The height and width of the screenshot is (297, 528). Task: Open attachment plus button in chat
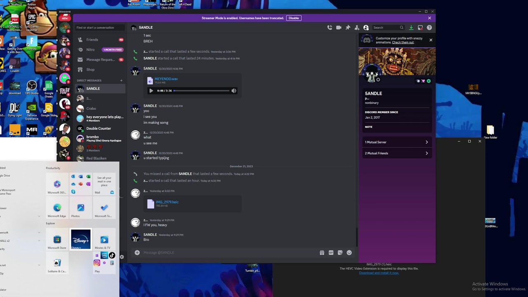pos(137,252)
